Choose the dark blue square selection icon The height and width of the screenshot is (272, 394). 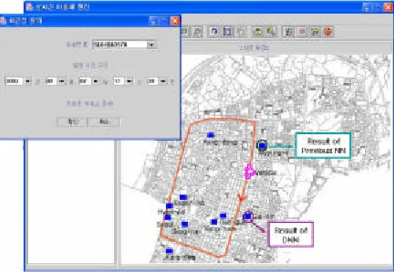227,32
